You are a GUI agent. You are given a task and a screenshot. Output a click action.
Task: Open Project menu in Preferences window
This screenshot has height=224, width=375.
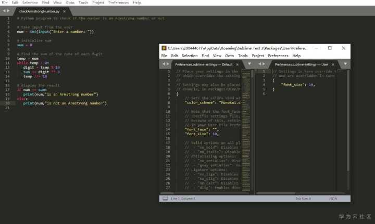click(258, 56)
